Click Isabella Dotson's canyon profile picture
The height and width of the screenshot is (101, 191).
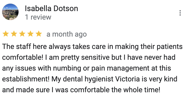[x=10, y=12]
